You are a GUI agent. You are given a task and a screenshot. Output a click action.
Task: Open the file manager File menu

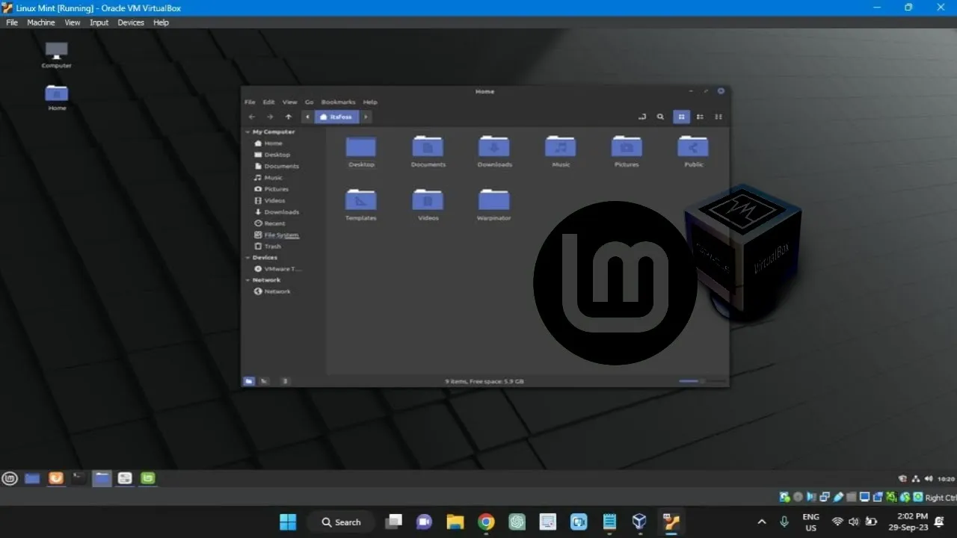click(250, 102)
